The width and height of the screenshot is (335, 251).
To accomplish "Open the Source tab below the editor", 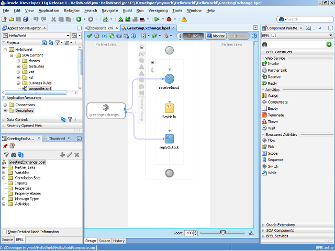I will 104,241.
